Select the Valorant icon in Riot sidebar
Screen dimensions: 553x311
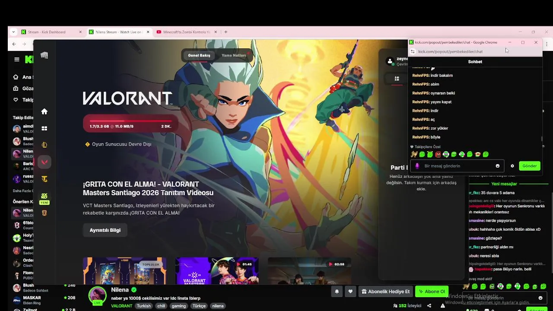click(44, 162)
